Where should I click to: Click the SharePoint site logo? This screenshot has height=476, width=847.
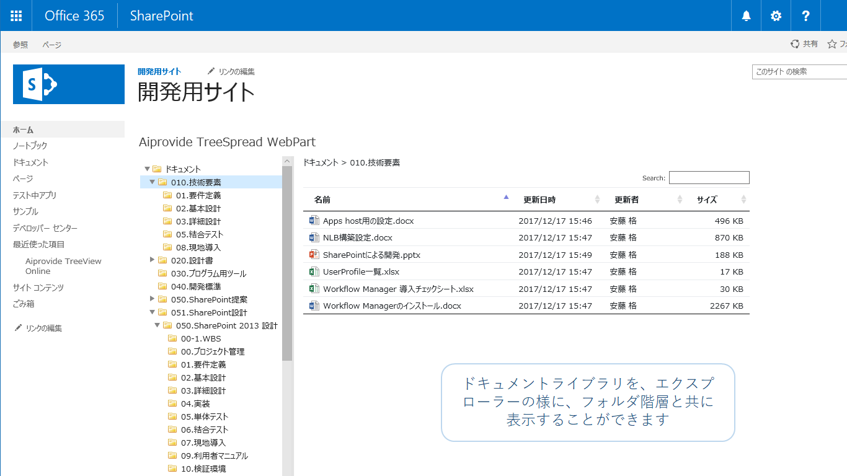tap(69, 84)
